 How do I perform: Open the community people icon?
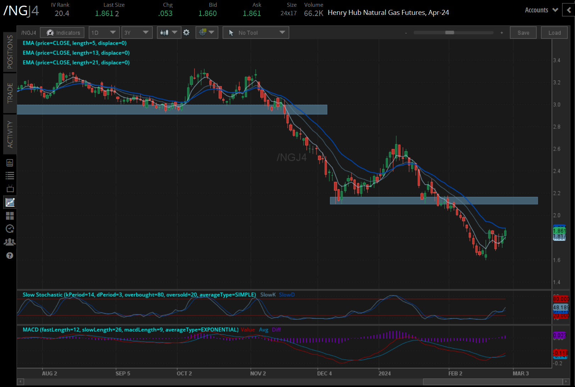pyautogui.click(x=10, y=242)
